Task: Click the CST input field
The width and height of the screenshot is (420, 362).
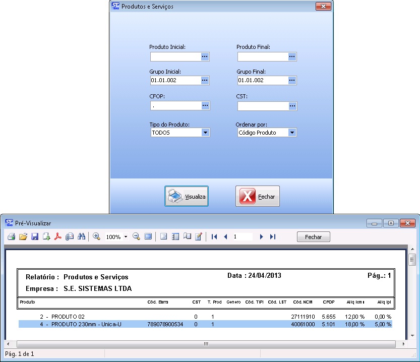Action: [262, 106]
